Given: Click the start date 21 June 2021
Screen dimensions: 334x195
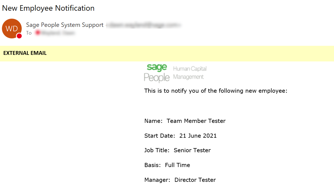Looking at the screenshot, I should [198, 136].
